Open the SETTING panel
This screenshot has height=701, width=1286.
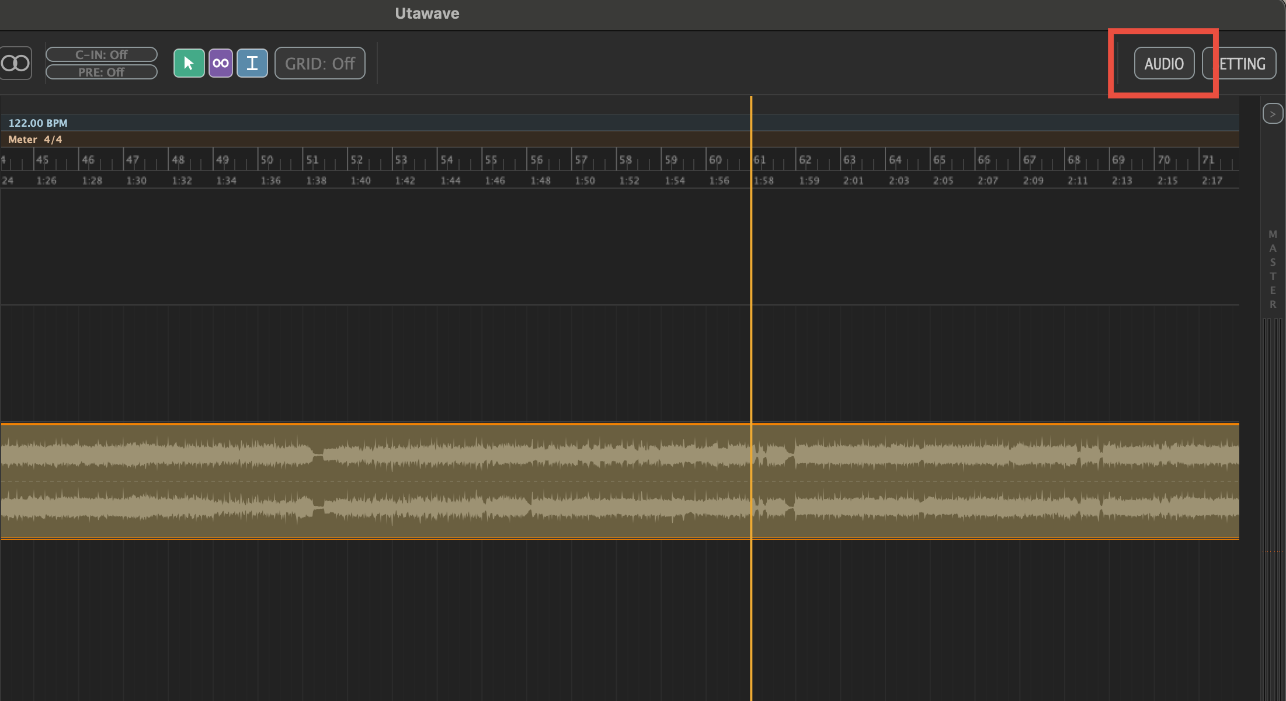pyautogui.click(x=1239, y=63)
